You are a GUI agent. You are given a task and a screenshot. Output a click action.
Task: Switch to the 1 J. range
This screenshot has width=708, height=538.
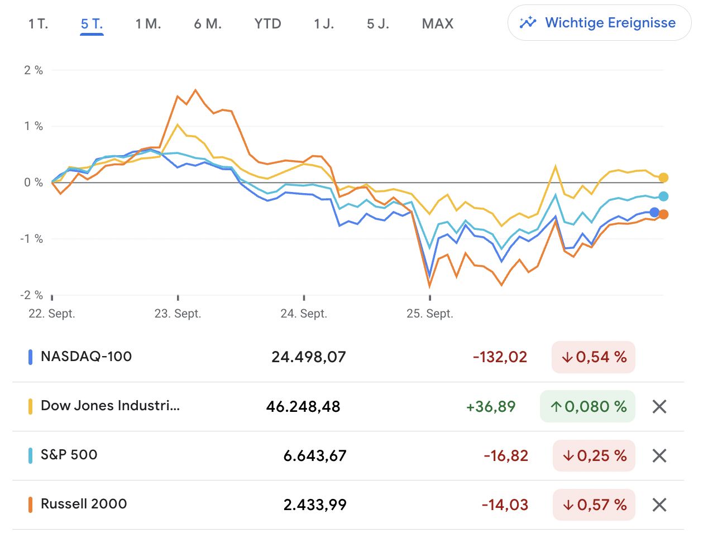point(324,24)
